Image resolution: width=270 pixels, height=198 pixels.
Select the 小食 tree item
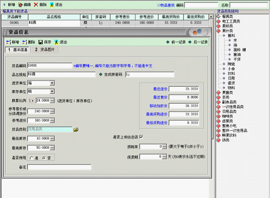click(x=231, y=69)
